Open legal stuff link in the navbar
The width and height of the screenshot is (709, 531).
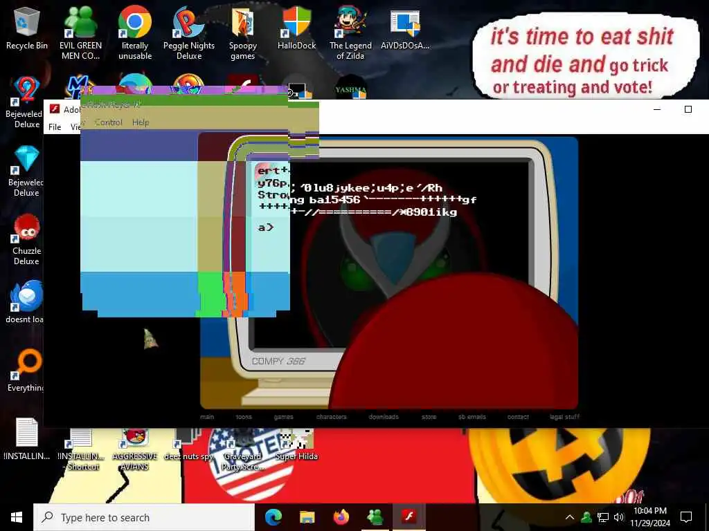(564, 417)
